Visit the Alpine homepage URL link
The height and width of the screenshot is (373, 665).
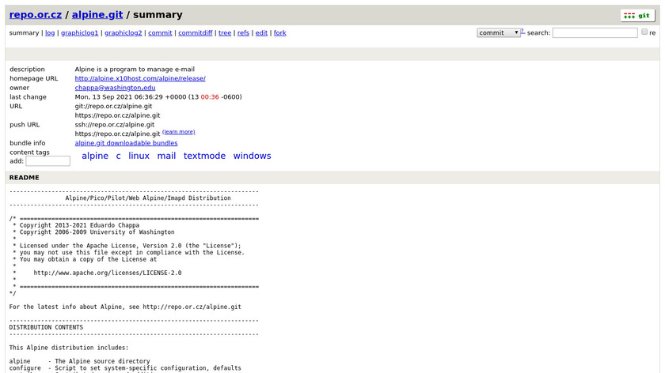click(x=140, y=78)
